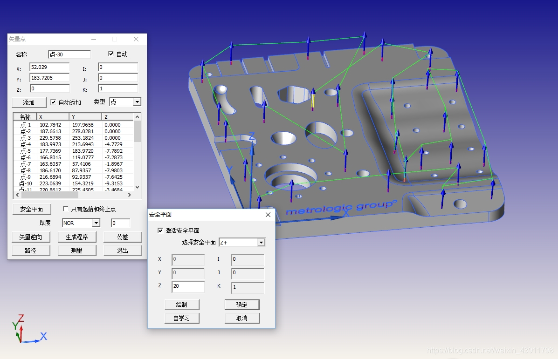
Task: Select row 点-3 in the points list
Action: click(x=73, y=138)
